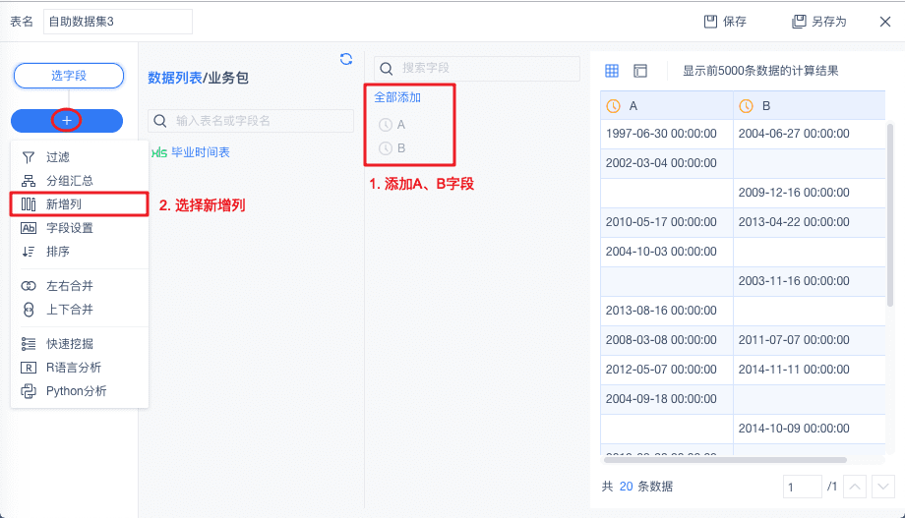
Task: Open the 毕业时间表 table
Action: (x=201, y=152)
